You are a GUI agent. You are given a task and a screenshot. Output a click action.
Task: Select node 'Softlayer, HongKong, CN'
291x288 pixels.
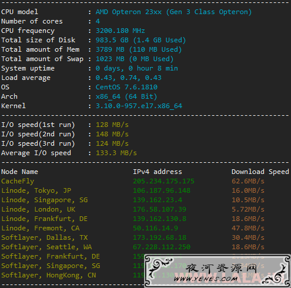tap(49, 275)
